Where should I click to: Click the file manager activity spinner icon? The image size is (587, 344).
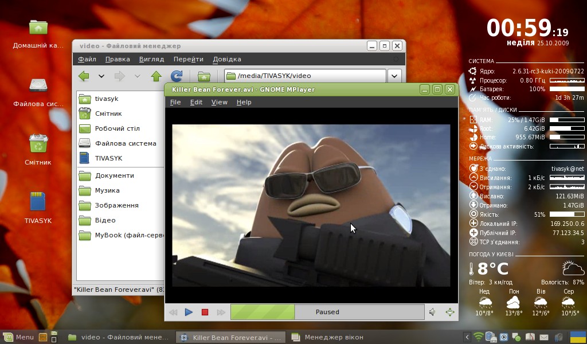(x=396, y=59)
